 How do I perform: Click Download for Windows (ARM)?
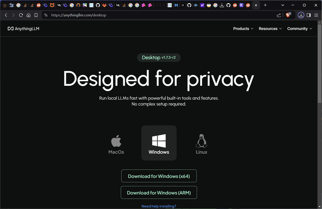(x=159, y=193)
